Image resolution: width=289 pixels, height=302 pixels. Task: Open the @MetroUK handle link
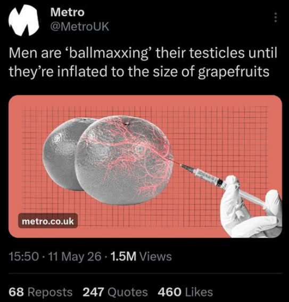80,27
